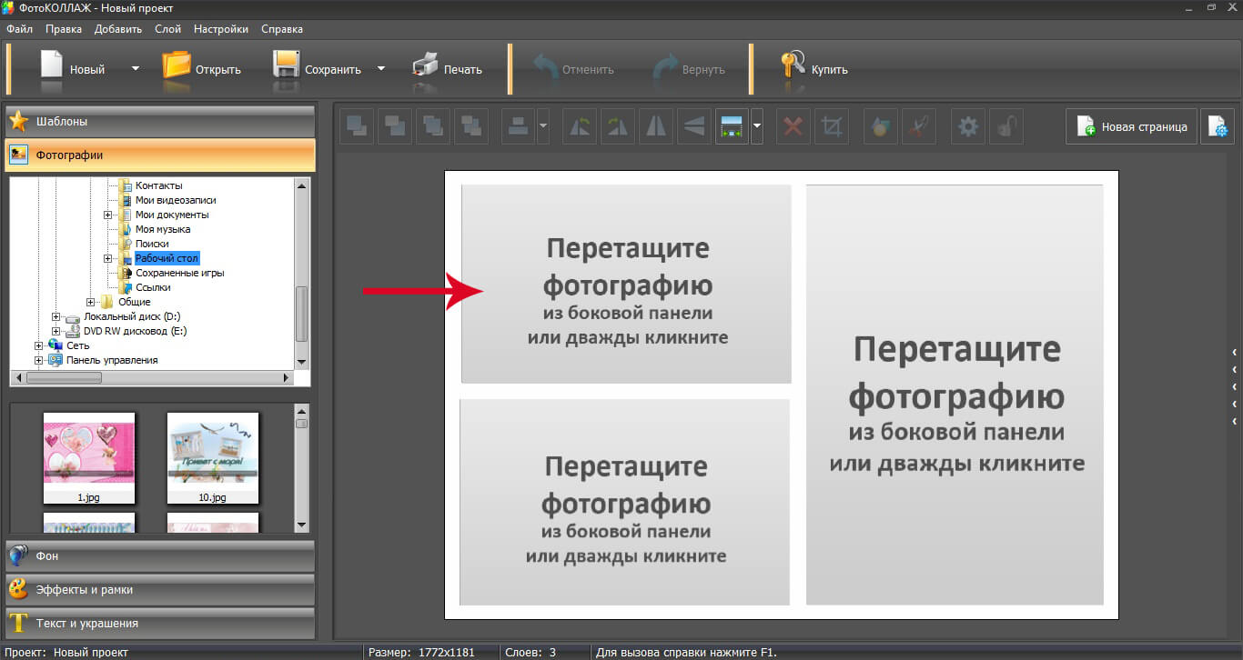Click the Сохранить save button
The height and width of the screenshot is (660, 1243).
click(318, 68)
